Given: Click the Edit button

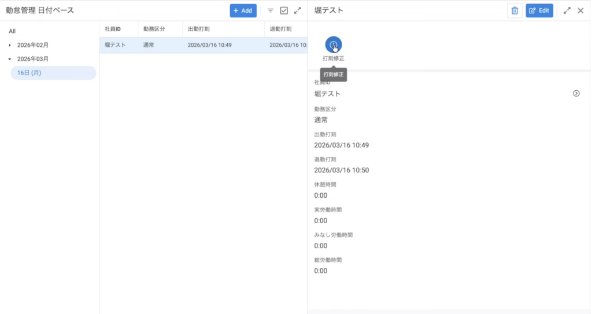Looking at the screenshot, I should [539, 10].
